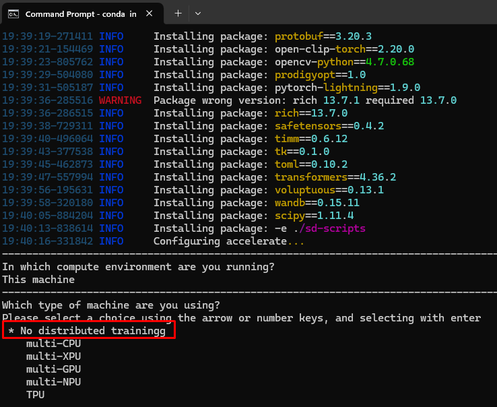Screen dimensions: 497x407
Task: Choose the No distributed training option
Action: pyautogui.click(x=90, y=331)
